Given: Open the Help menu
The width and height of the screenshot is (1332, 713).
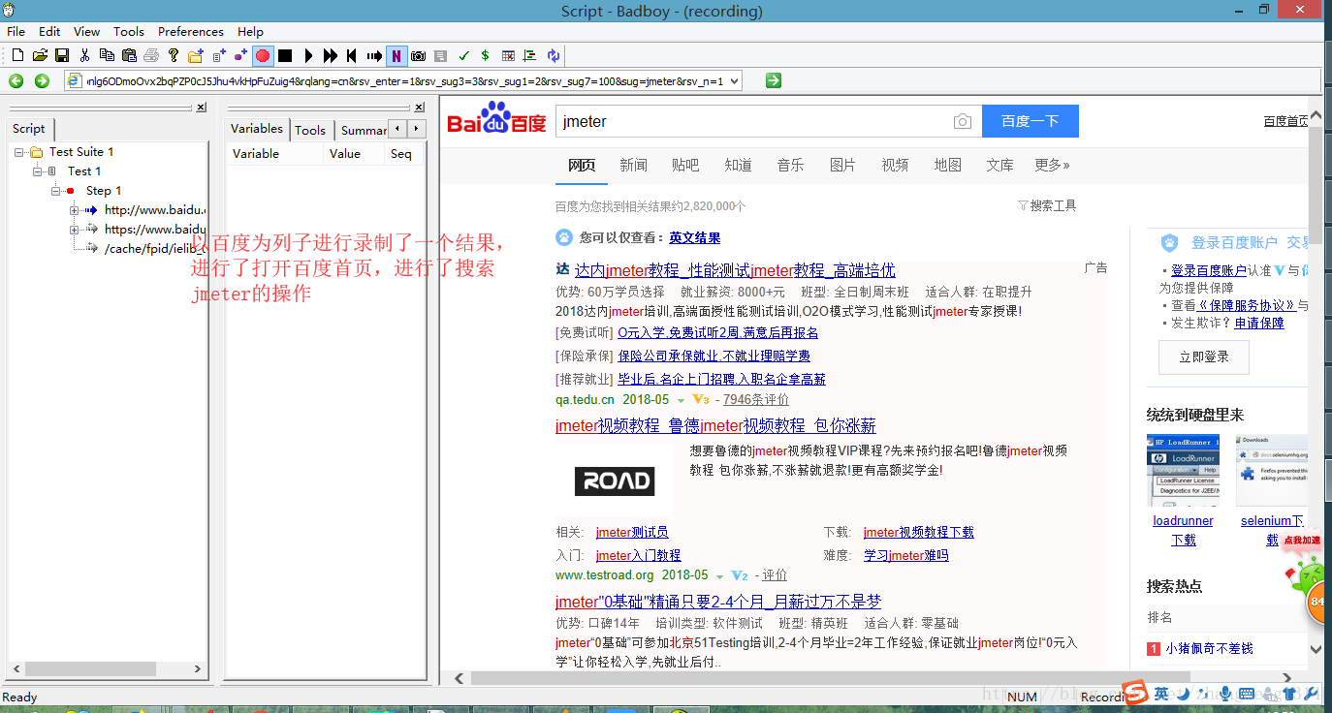Looking at the screenshot, I should [250, 31].
